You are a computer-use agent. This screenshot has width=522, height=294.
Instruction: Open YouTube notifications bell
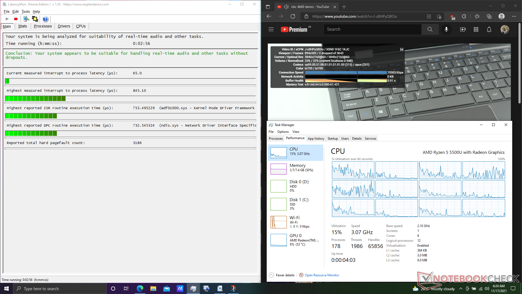pos(489,29)
